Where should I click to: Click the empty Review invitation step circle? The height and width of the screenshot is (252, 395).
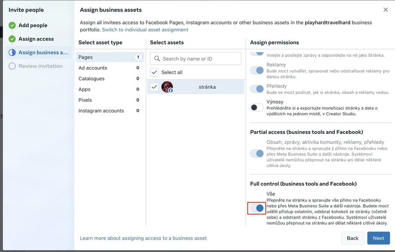(x=12, y=66)
